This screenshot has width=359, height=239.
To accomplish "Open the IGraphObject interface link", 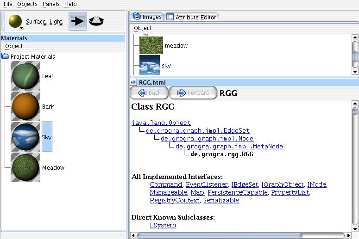I will (283, 184).
